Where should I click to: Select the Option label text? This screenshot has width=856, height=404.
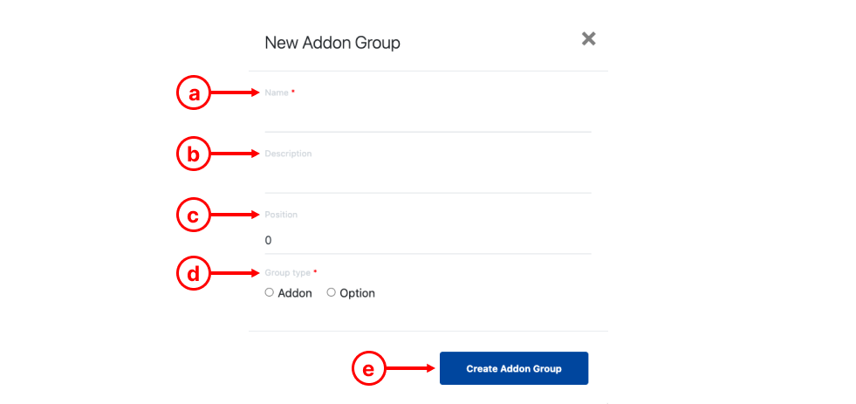tap(357, 293)
